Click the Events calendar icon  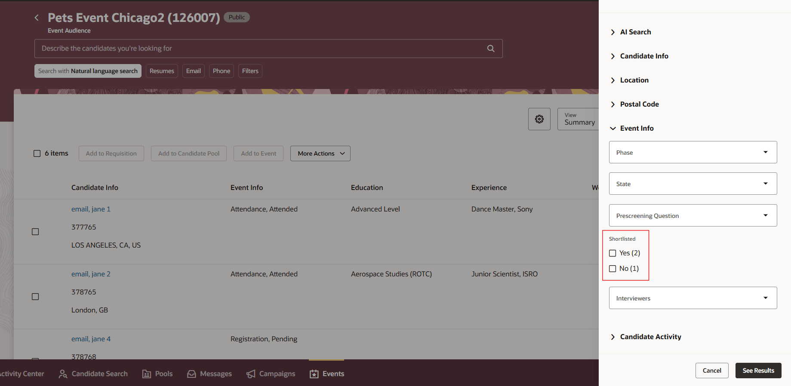click(x=314, y=374)
